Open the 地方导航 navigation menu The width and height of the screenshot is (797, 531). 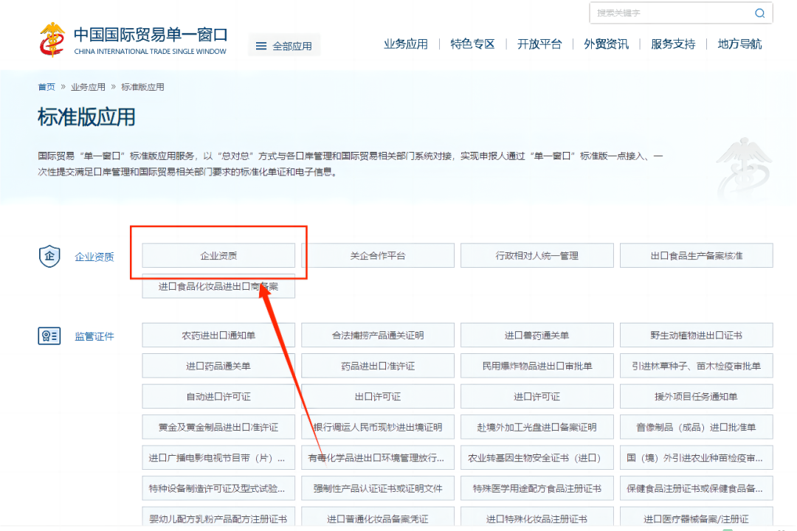coord(739,44)
